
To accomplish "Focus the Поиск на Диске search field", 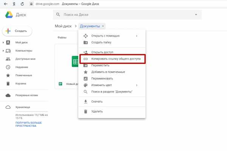I will pos(127,15).
